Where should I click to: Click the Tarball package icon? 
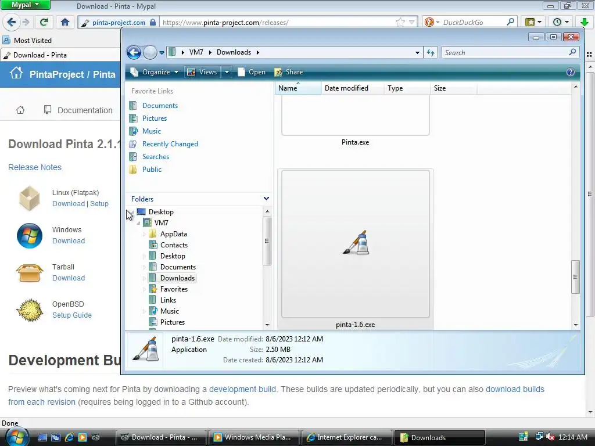[29, 273]
